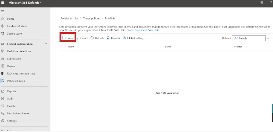Screen dimensions: 273x132
Task: Go to Threat policies breadcrumb
Action: [x=92, y=18]
